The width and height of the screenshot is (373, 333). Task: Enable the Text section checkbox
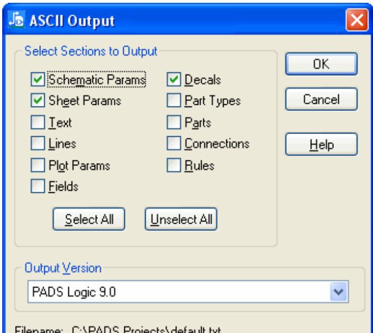[x=38, y=122]
